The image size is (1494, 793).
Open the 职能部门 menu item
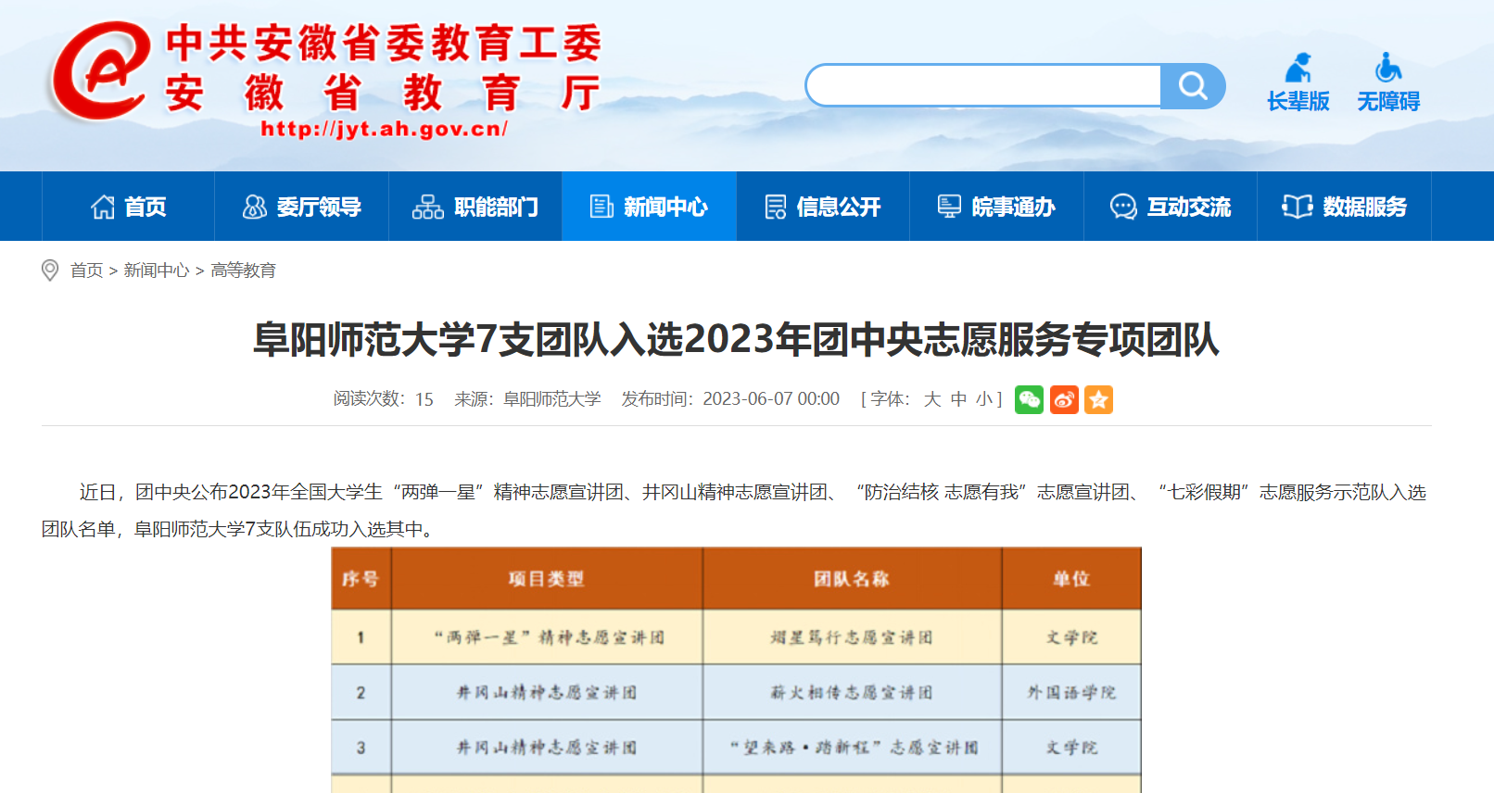[475, 207]
